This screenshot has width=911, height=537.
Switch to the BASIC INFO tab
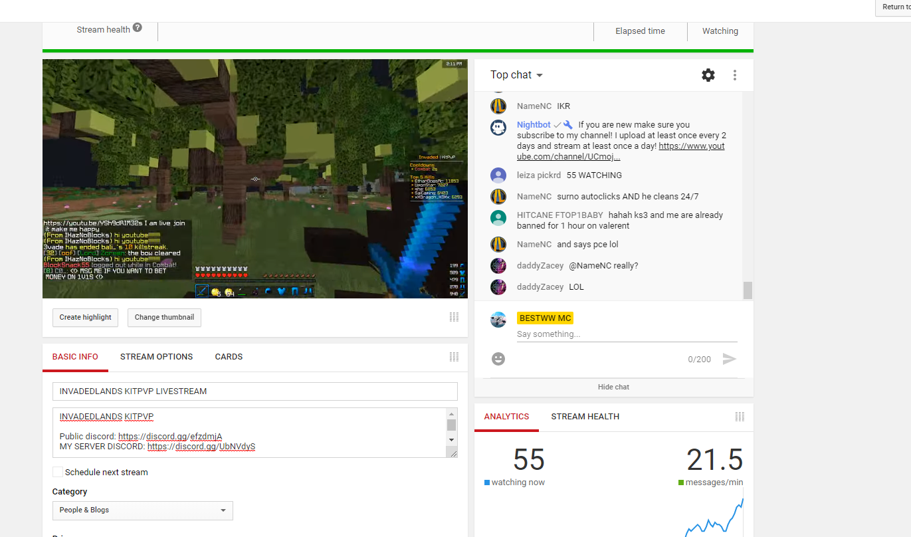pos(75,357)
